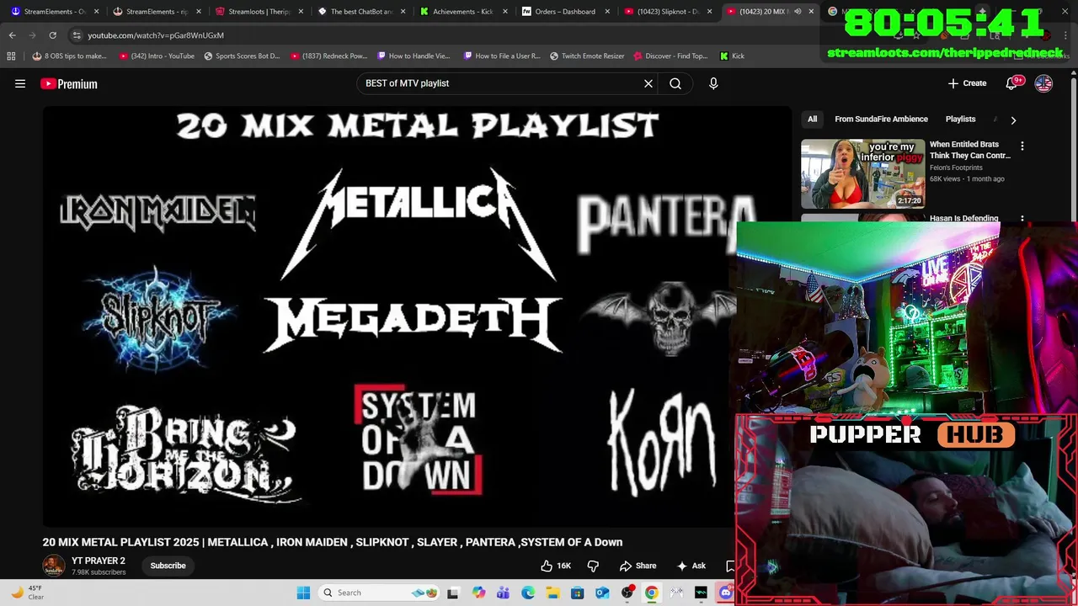Open Microsoft Store taskbar icon

coord(577,593)
